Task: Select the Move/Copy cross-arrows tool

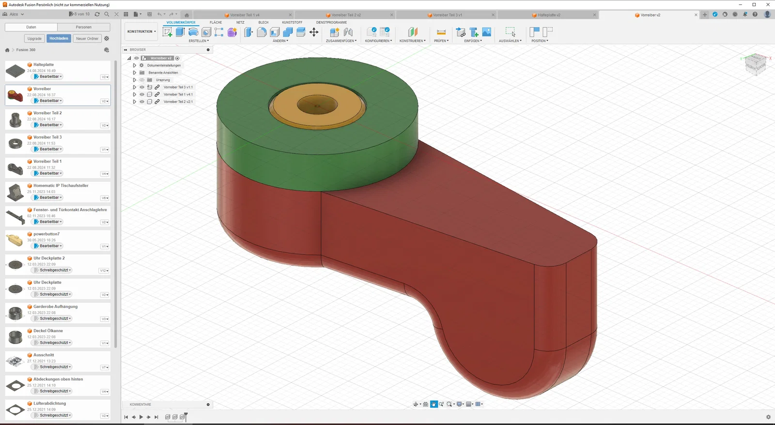Action: [314, 32]
